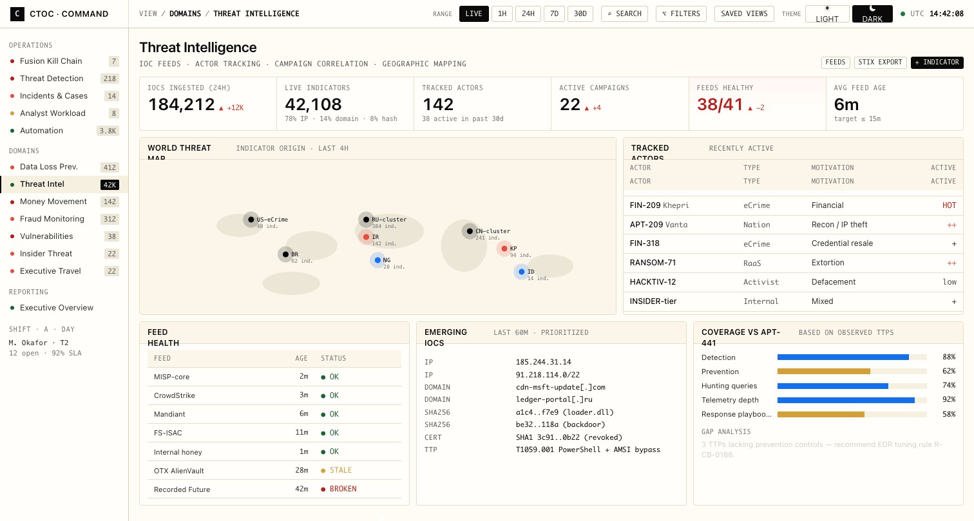Open Executive Travel domain
The height and width of the screenshot is (521, 974).
click(64, 271)
